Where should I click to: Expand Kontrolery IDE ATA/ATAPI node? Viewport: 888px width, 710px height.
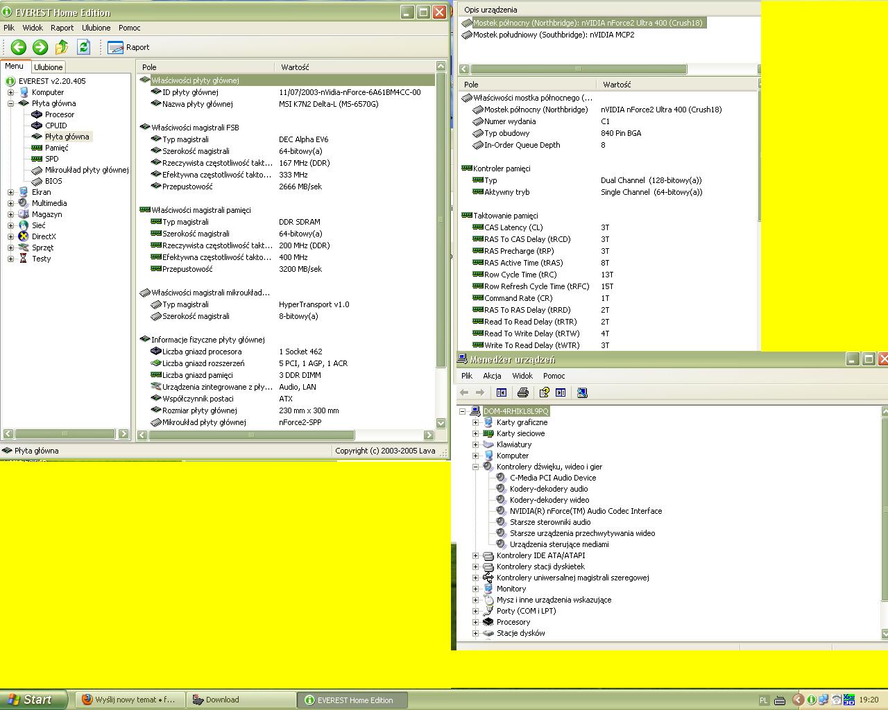tap(475, 555)
